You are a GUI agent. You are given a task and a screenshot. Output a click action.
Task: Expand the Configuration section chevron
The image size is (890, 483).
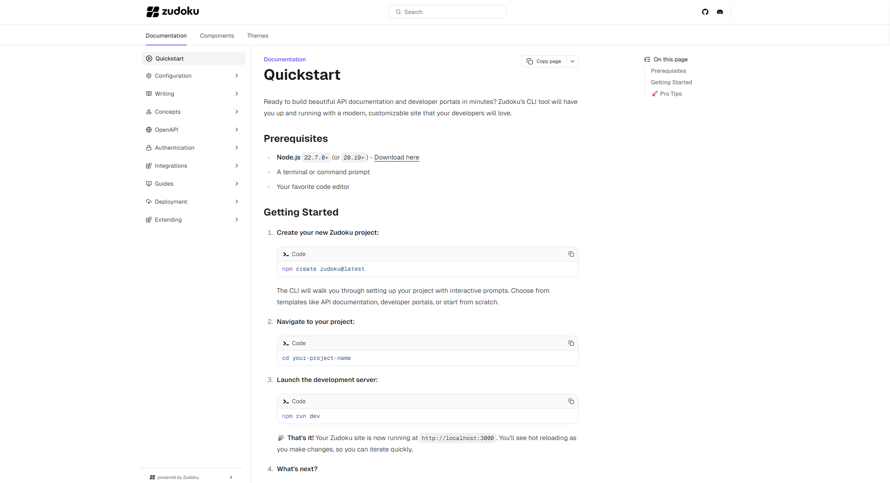coord(237,76)
